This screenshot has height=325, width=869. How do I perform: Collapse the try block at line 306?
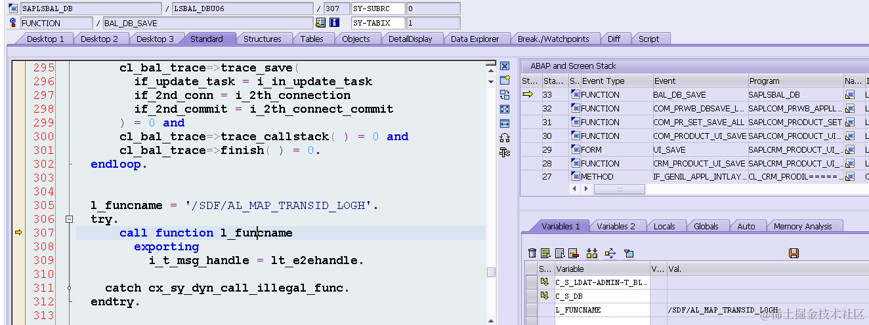pyautogui.click(x=68, y=220)
